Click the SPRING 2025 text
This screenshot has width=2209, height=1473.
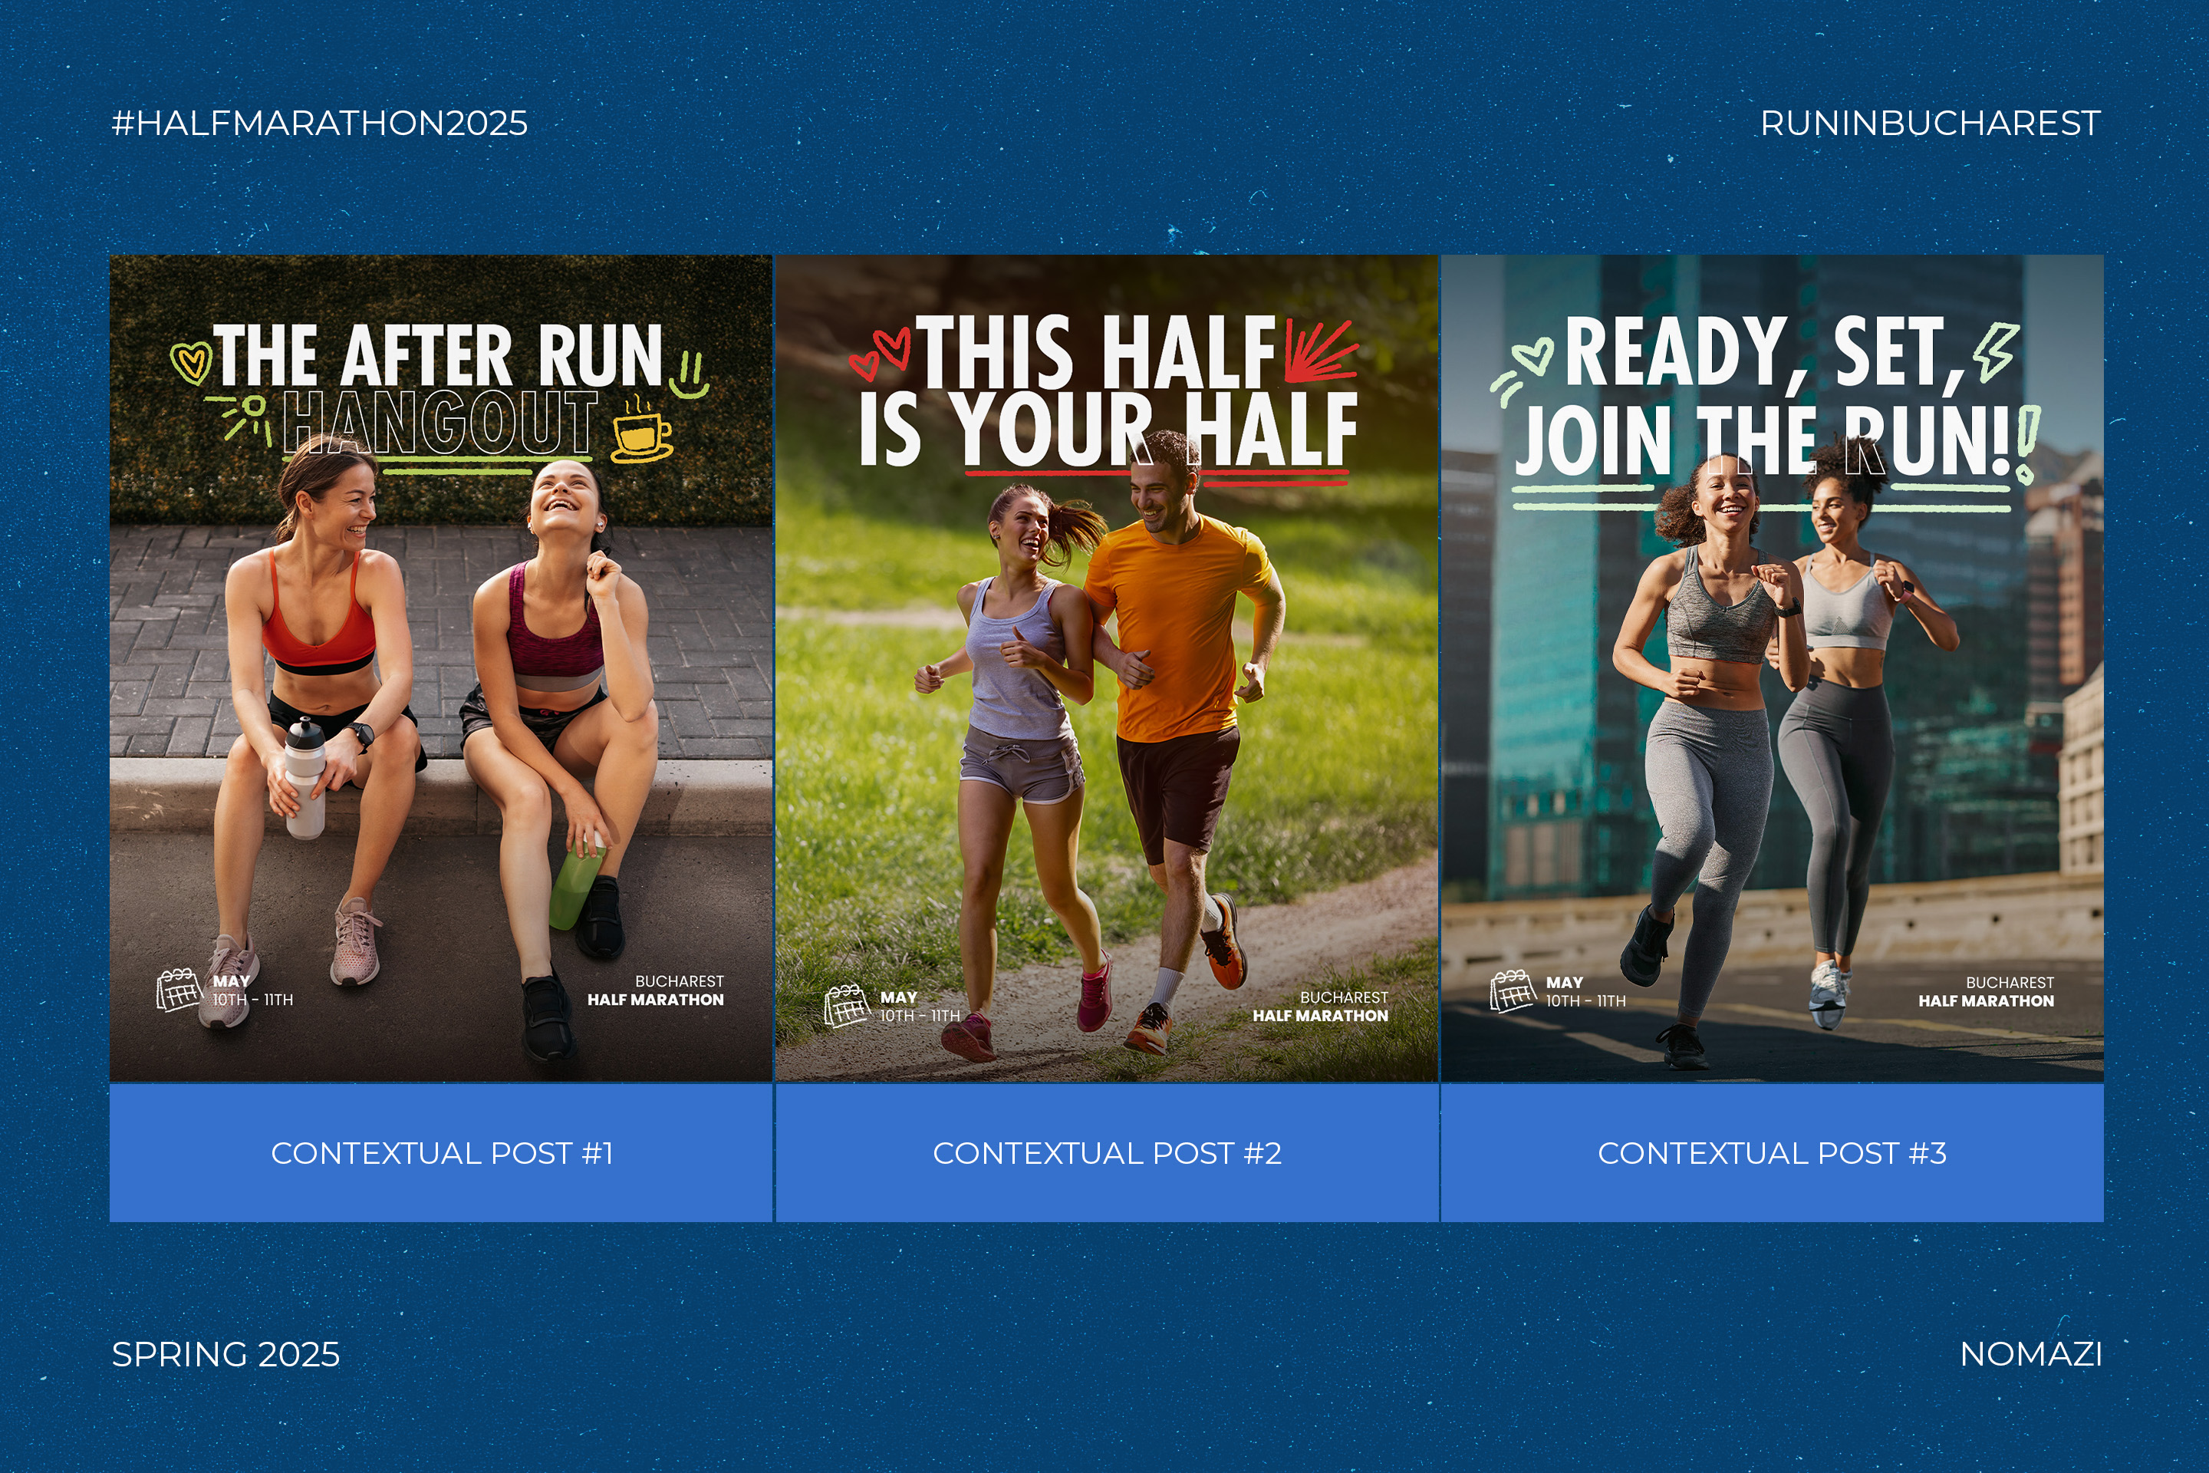(x=226, y=1353)
